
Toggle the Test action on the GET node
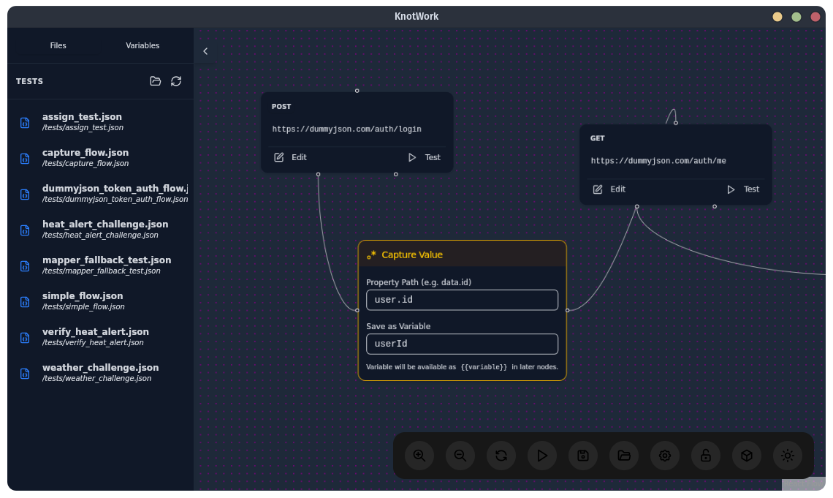(743, 189)
